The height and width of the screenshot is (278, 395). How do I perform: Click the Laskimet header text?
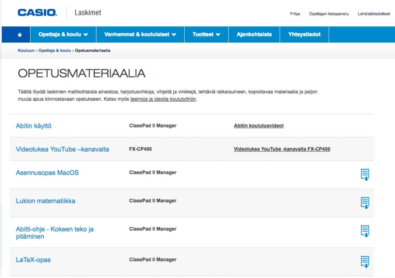point(88,13)
